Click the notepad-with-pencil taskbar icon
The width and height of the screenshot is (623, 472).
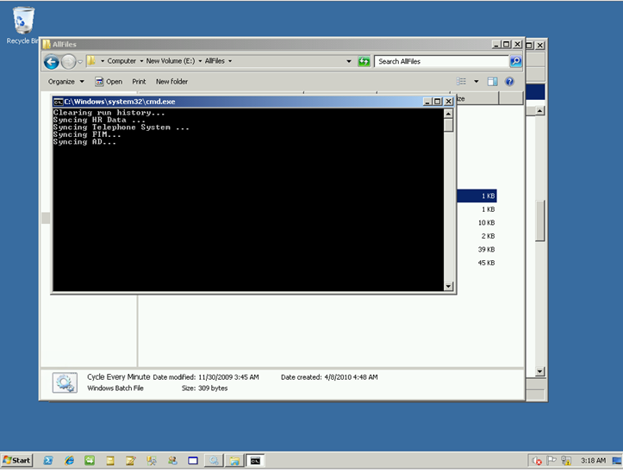(130, 461)
